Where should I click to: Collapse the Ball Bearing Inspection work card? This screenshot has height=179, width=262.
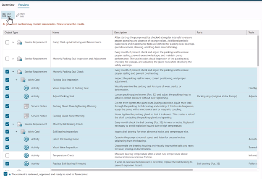tap(16, 132)
